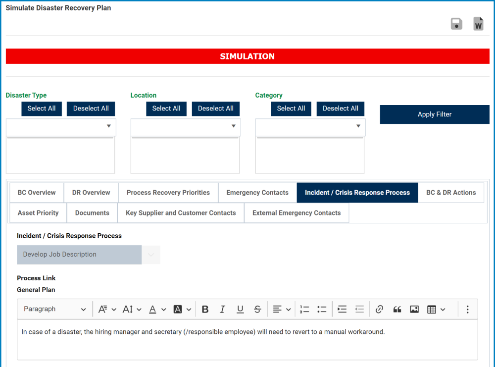The image size is (495, 367).
Task: Decrease indent in editor
Action: click(359, 309)
